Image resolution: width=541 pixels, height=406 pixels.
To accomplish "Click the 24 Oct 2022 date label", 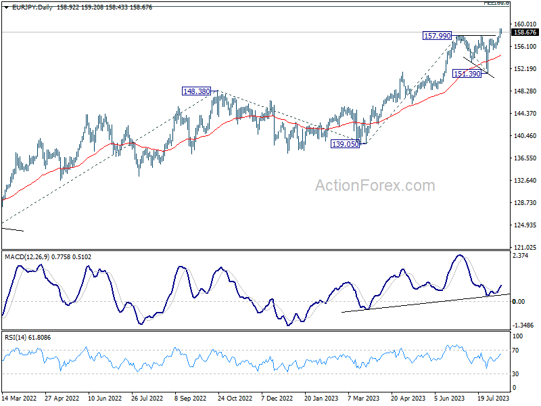I will [235, 399].
